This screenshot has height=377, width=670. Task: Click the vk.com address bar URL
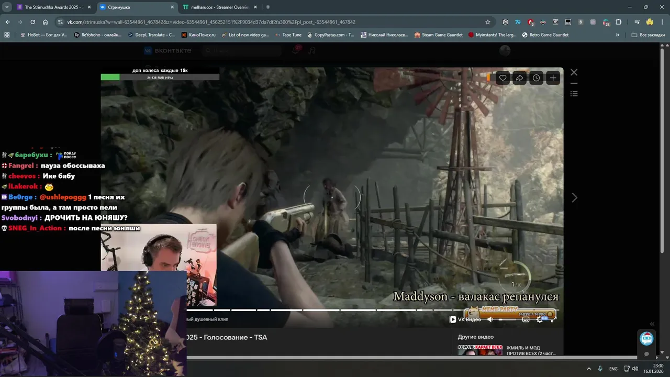(211, 22)
